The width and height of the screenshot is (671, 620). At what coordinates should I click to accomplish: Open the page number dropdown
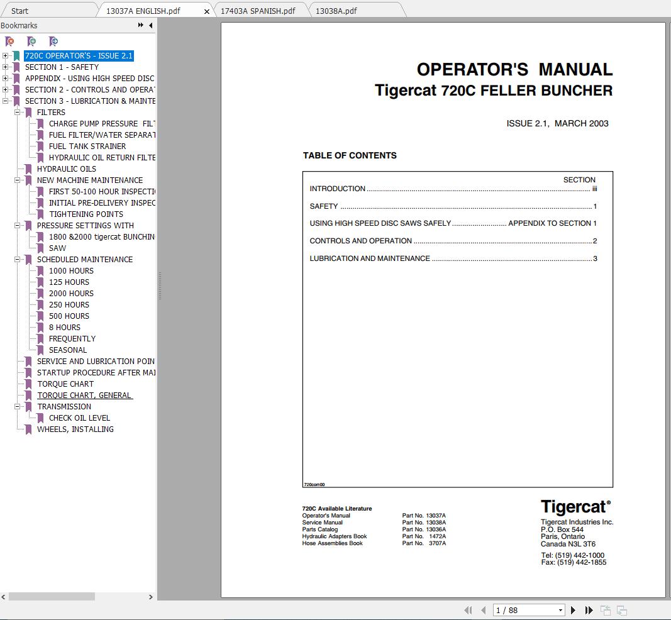(x=561, y=610)
